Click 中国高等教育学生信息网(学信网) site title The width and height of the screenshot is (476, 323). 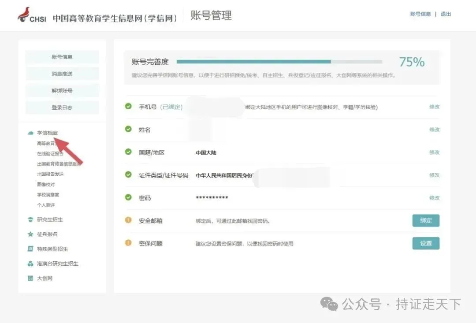115,18
